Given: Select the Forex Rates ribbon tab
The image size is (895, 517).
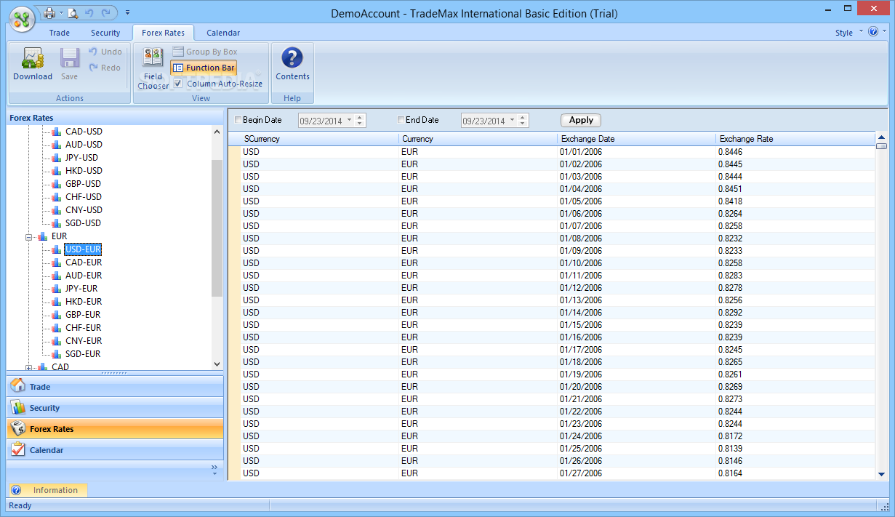Looking at the screenshot, I should click(163, 33).
